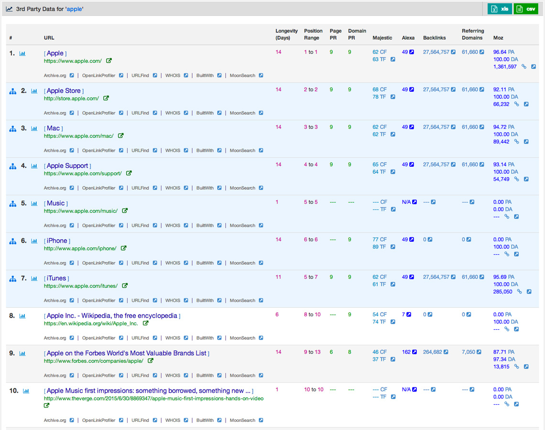
Task: Click the Moz column header
Action: (498, 38)
